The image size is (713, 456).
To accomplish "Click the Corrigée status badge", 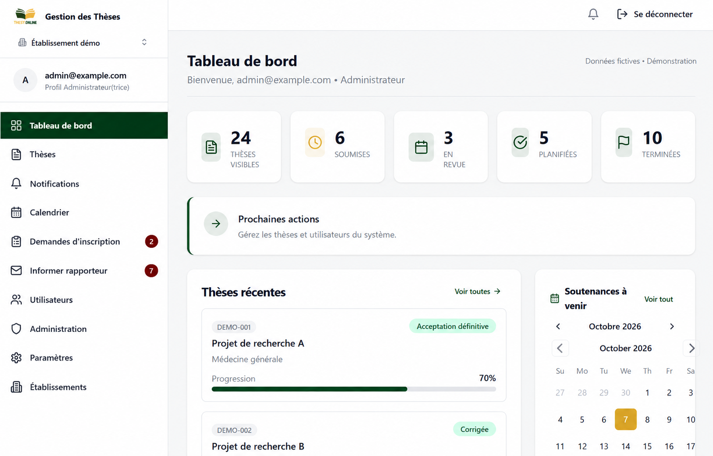I will click(474, 429).
